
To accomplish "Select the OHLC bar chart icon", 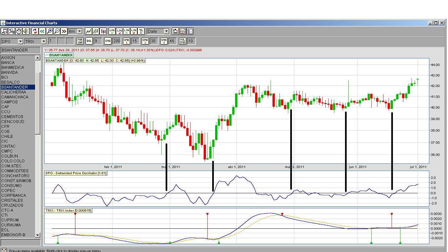I will [x=96, y=31].
